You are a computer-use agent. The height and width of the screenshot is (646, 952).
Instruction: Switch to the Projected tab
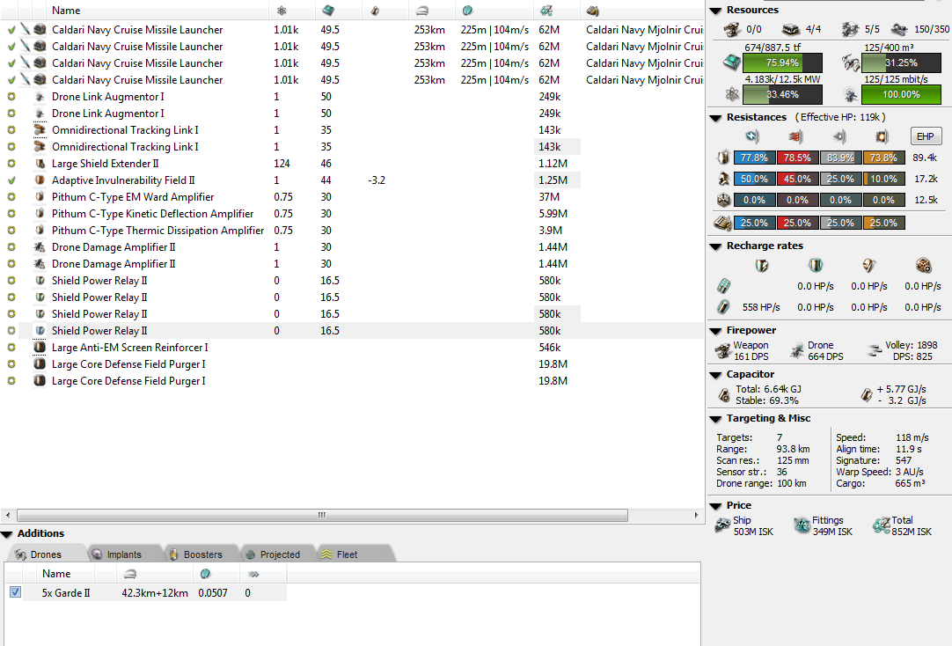[x=279, y=554]
